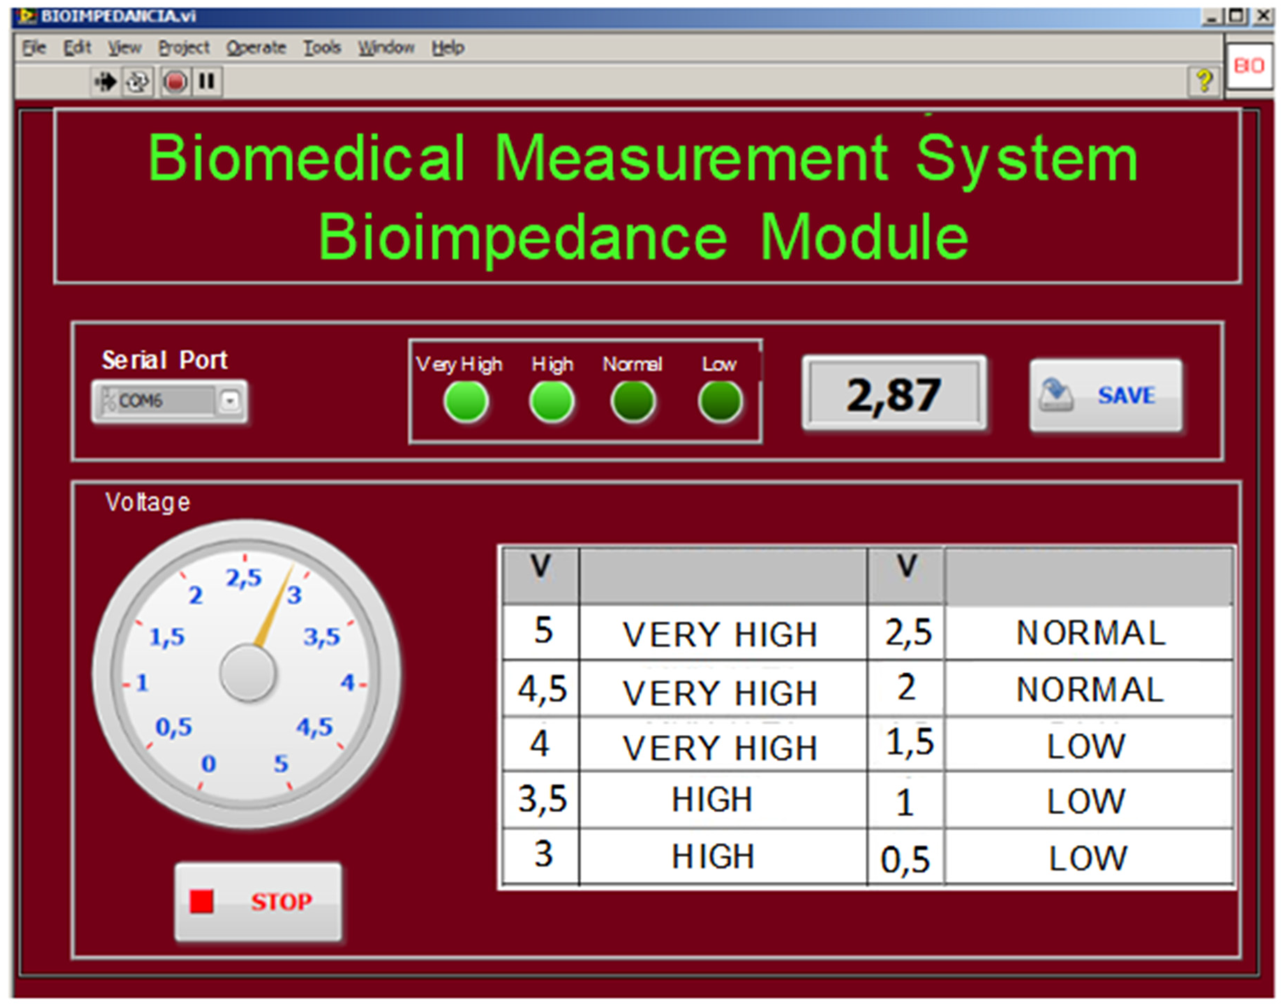The image size is (1284, 1008).
Task: Click the Normal LED indicator
Action: pos(633,401)
